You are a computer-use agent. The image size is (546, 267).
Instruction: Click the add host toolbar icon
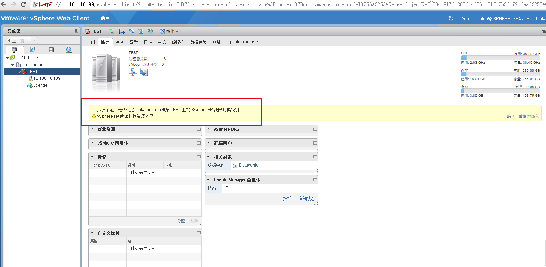(112, 31)
